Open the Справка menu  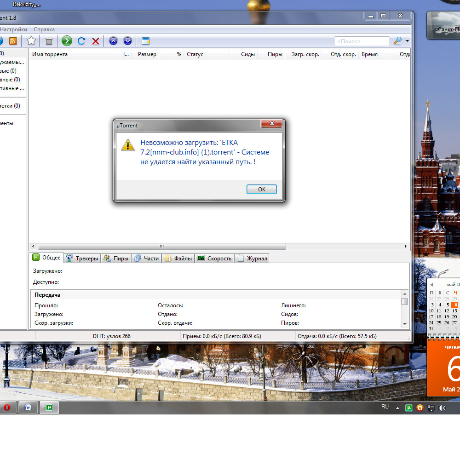(x=44, y=29)
